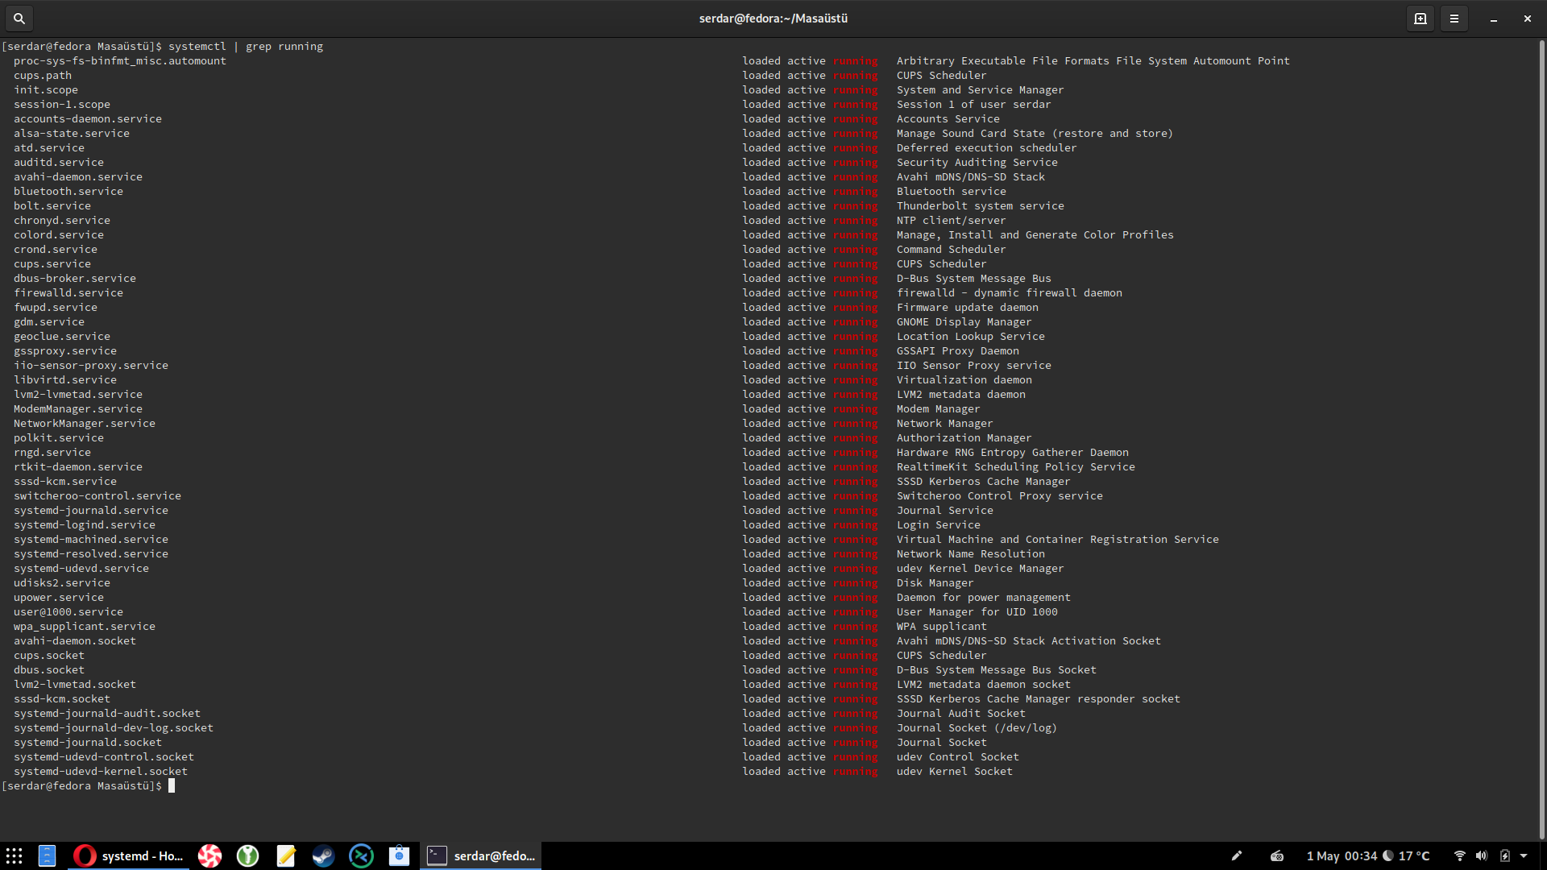
Task: Click 'systemd-logind.service' unit name
Action: [85, 525]
